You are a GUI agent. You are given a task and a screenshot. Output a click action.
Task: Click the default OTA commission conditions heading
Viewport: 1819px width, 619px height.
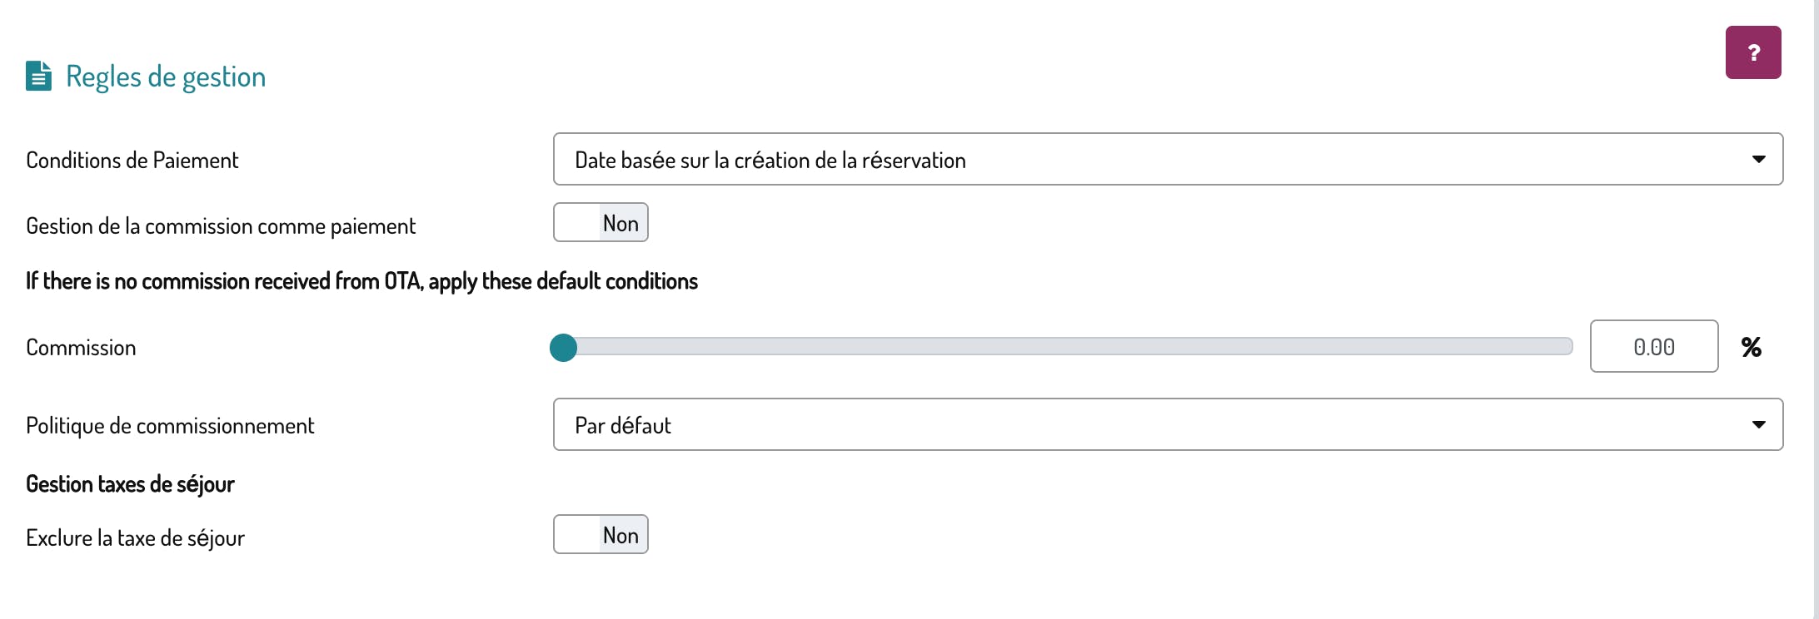point(361,281)
